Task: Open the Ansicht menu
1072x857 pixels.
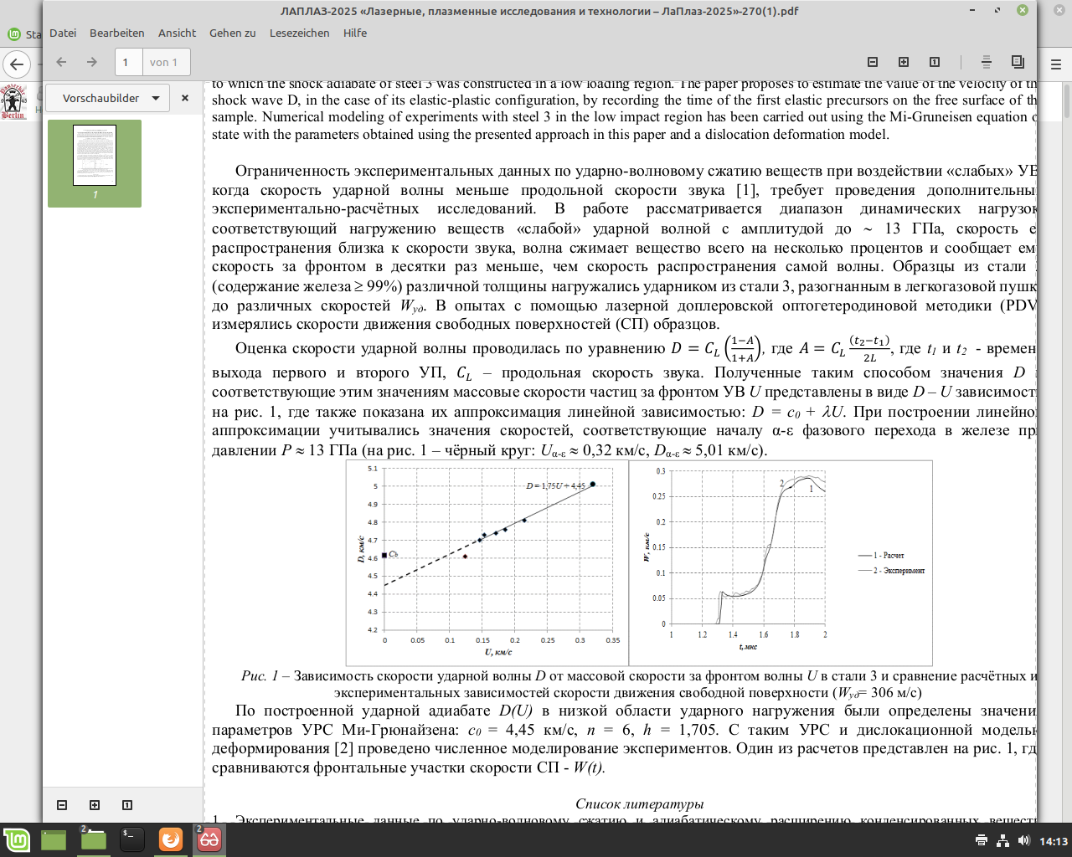Action: [177, 33]
